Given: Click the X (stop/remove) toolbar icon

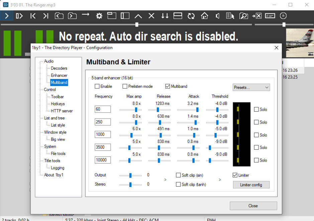Looking at the screenshot, I should tap(151, 16).
